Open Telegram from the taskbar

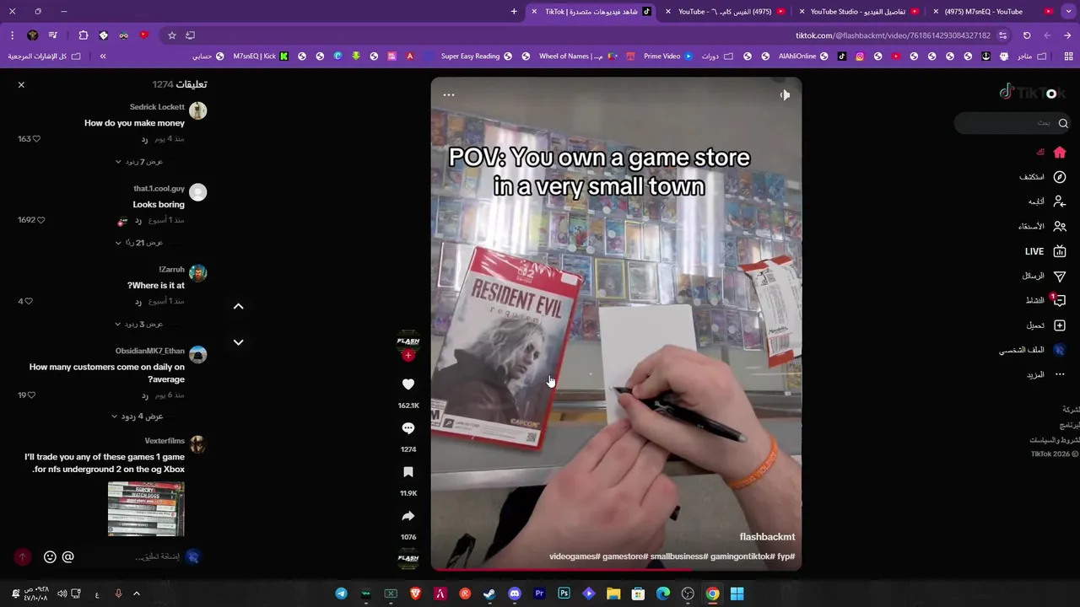[341, 594]
